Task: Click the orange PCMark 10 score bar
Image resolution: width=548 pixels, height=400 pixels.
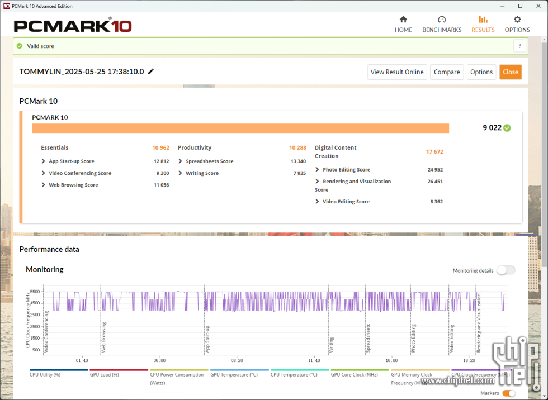Action: (x=240, y=128)
